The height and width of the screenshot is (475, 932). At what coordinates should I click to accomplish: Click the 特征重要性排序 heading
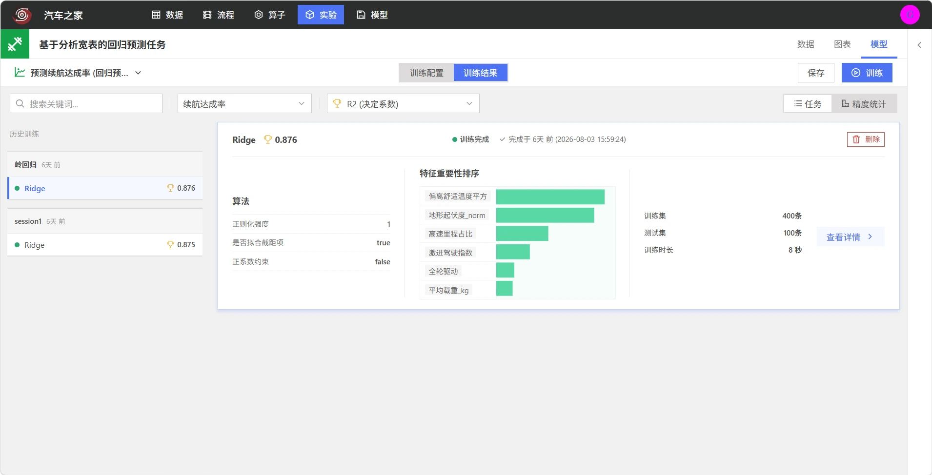coord(449,174)
